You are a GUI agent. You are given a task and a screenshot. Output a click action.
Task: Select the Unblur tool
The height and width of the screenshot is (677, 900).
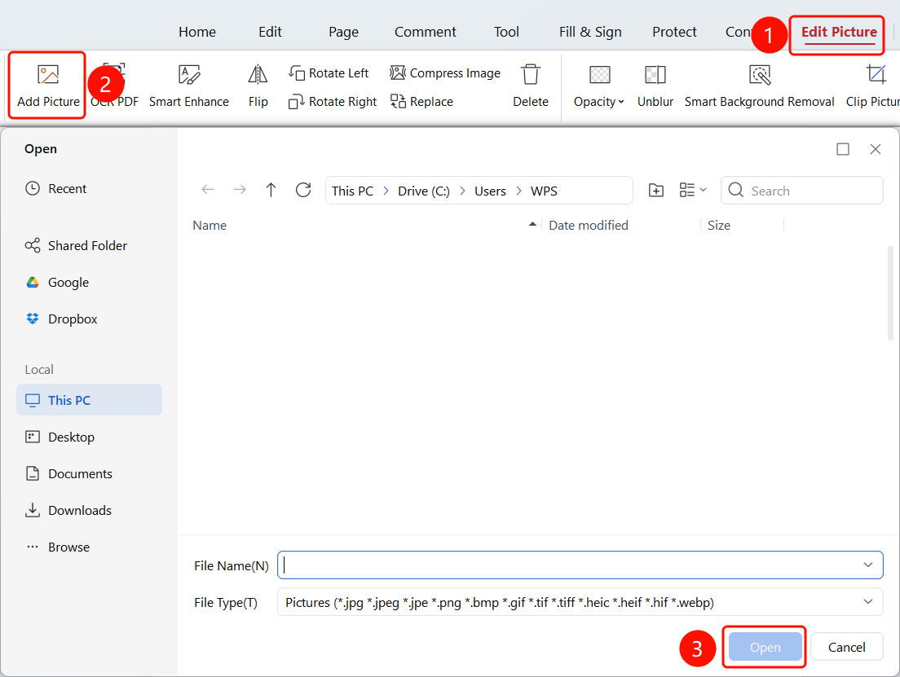tap(655, 86)
